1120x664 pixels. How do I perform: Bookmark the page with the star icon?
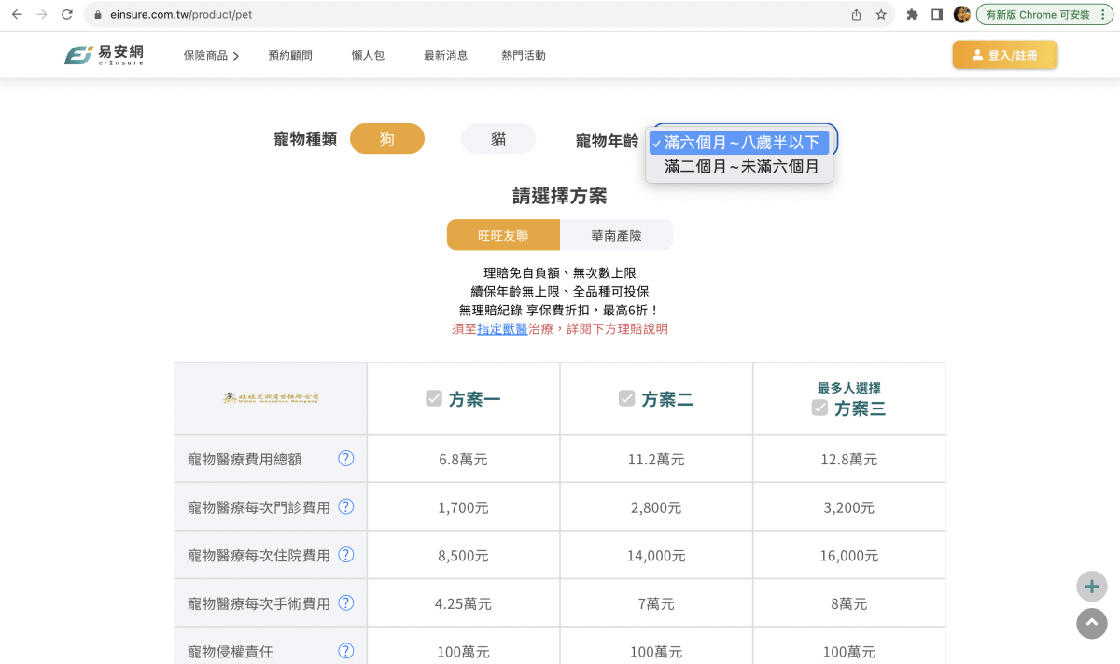pos(881,15)
